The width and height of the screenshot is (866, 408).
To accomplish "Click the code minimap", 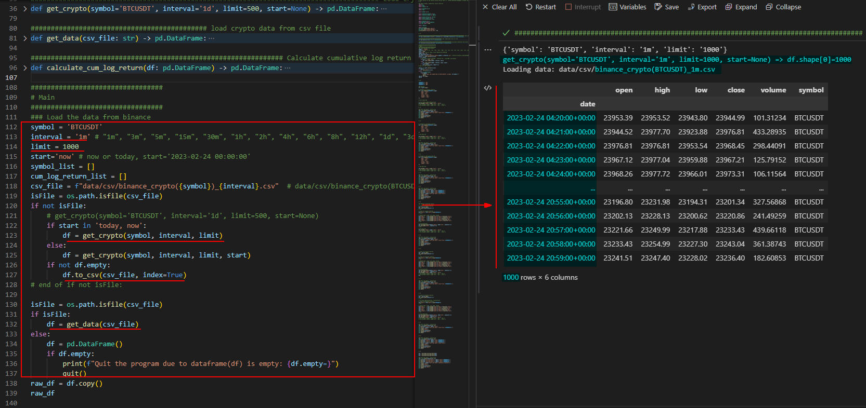I will pyautogui.click(x=442, y=202).
